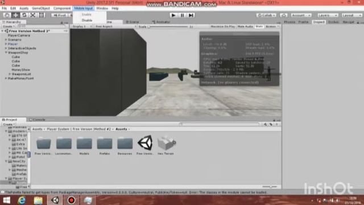
Task: Select the Scale tool in toolbar
Action: [x=33, y=15]
